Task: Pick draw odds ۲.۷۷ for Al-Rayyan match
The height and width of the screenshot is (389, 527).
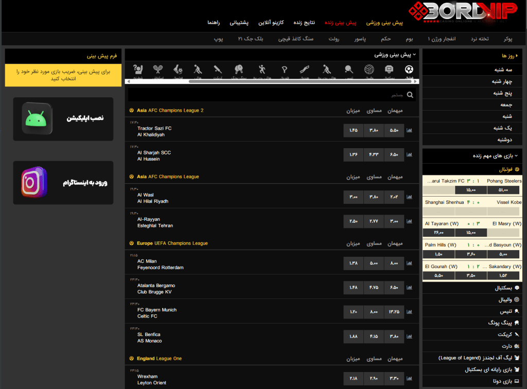Action: 374,221
